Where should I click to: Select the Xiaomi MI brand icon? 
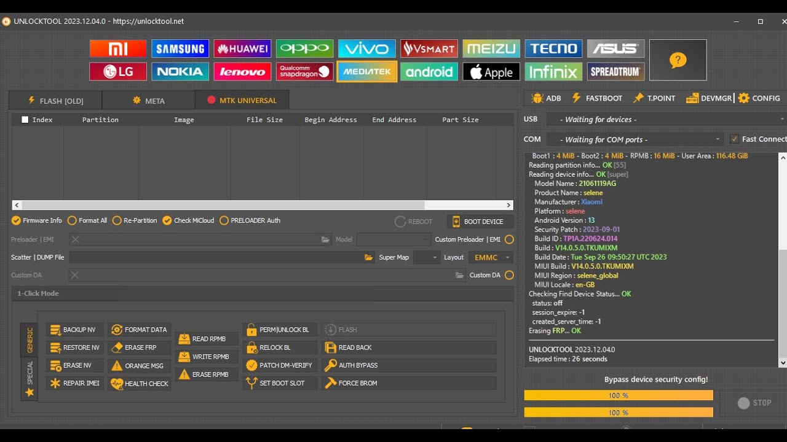click(118, 48)
